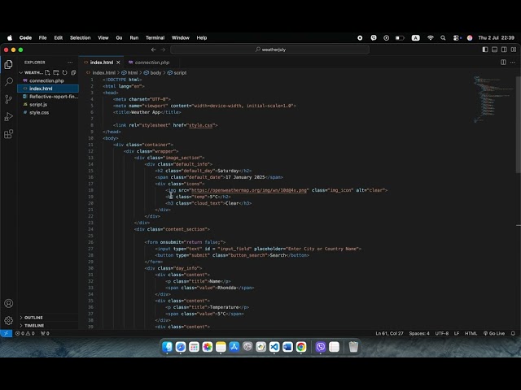This screenshot has width=521, height=390.
Task: Open the Accounts menu in activity bar
Action: pos(9,303)
